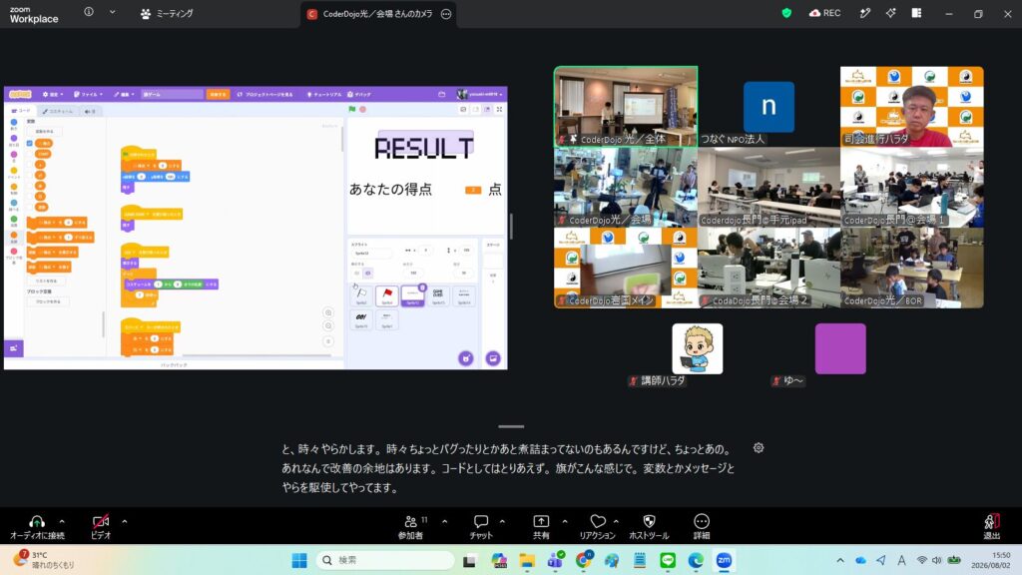Open the annotate pen icon in title bar
Screen dimensions: 1022x575
pyautogui.click(x=865, y=13)
